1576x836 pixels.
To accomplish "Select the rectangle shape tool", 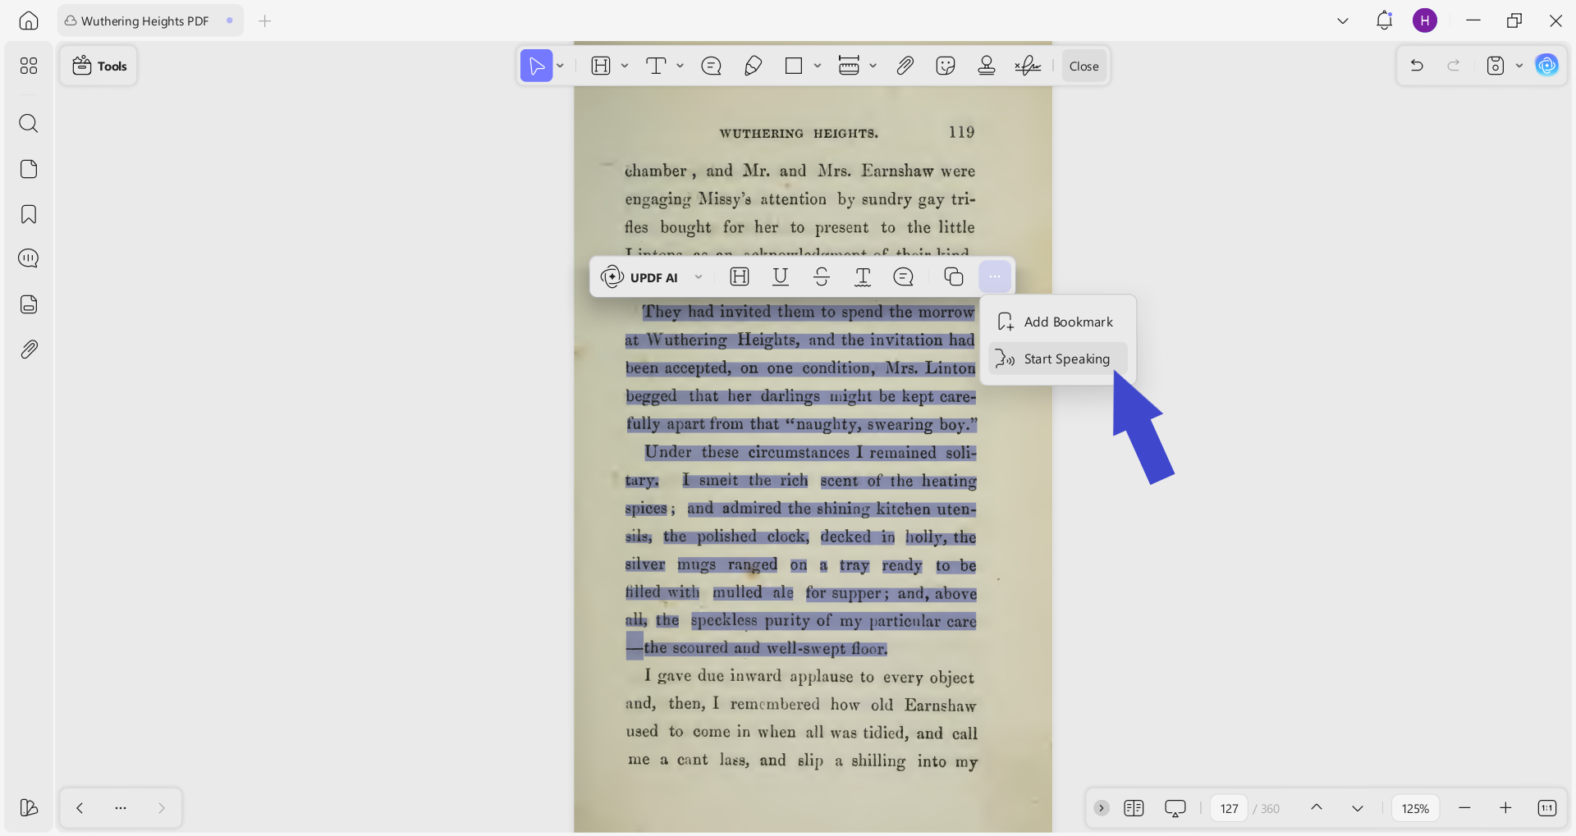I will [794, 66].
